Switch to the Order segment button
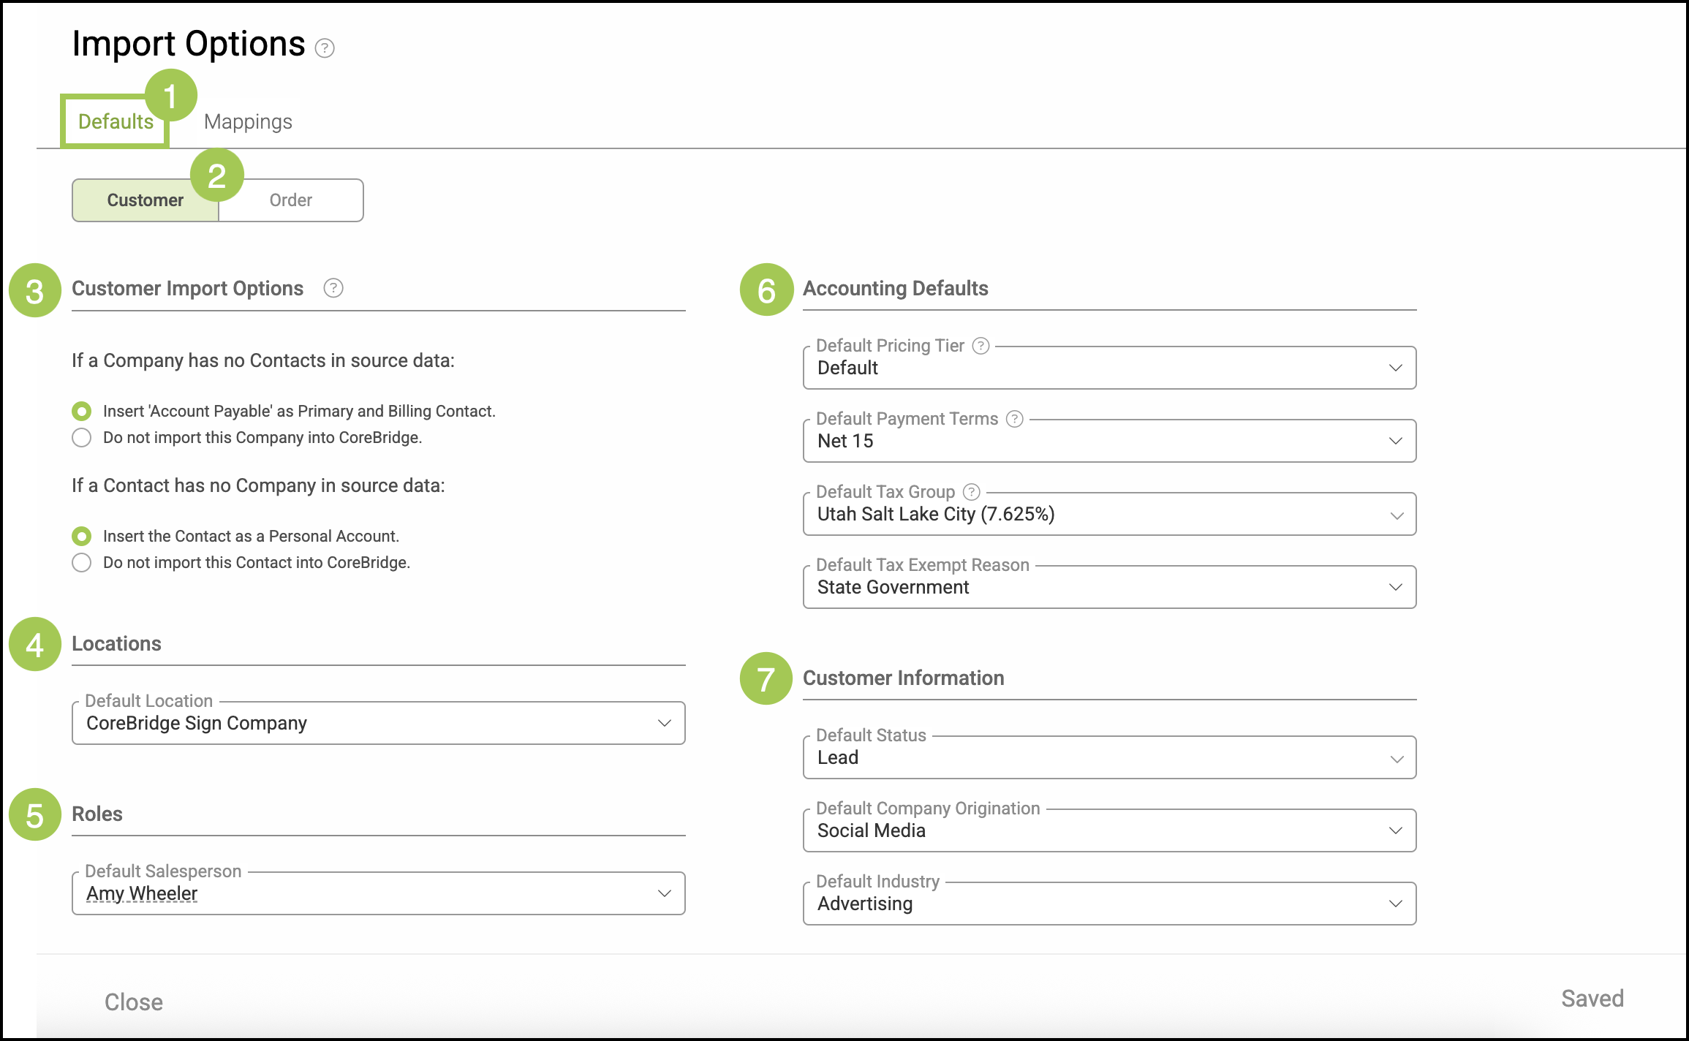This screenshot has width=1689, height=1041. [291, 200]
